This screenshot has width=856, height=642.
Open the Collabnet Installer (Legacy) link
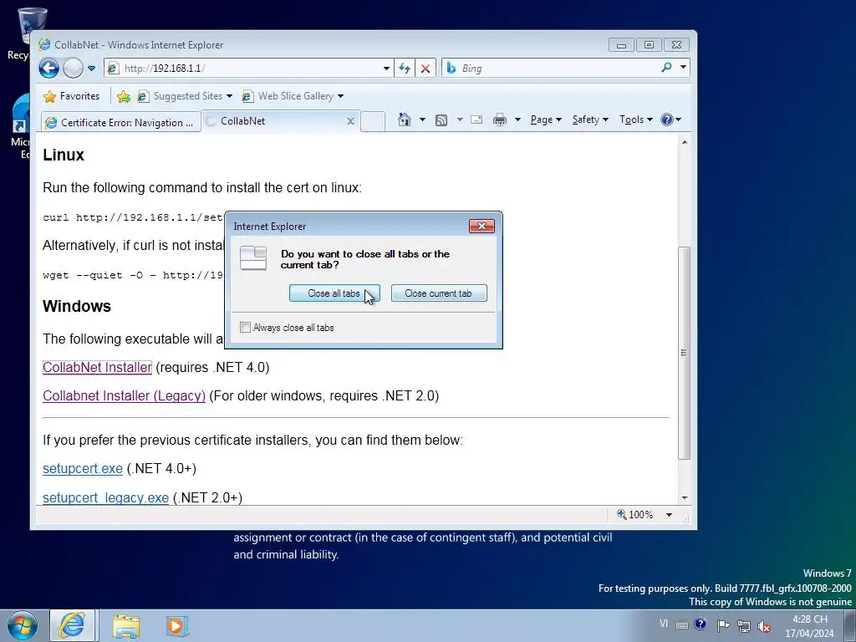pos(124,395)
